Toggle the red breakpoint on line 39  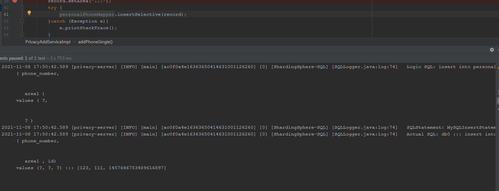(14, 1)
